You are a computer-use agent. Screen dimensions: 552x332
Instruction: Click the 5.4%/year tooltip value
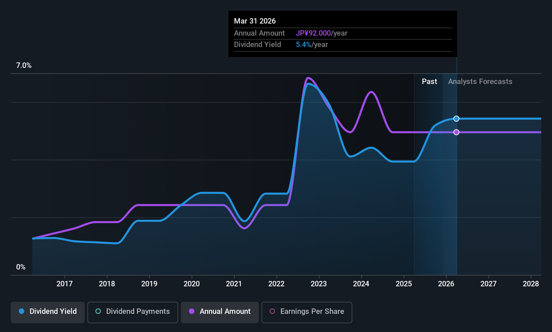coord(312,45)
